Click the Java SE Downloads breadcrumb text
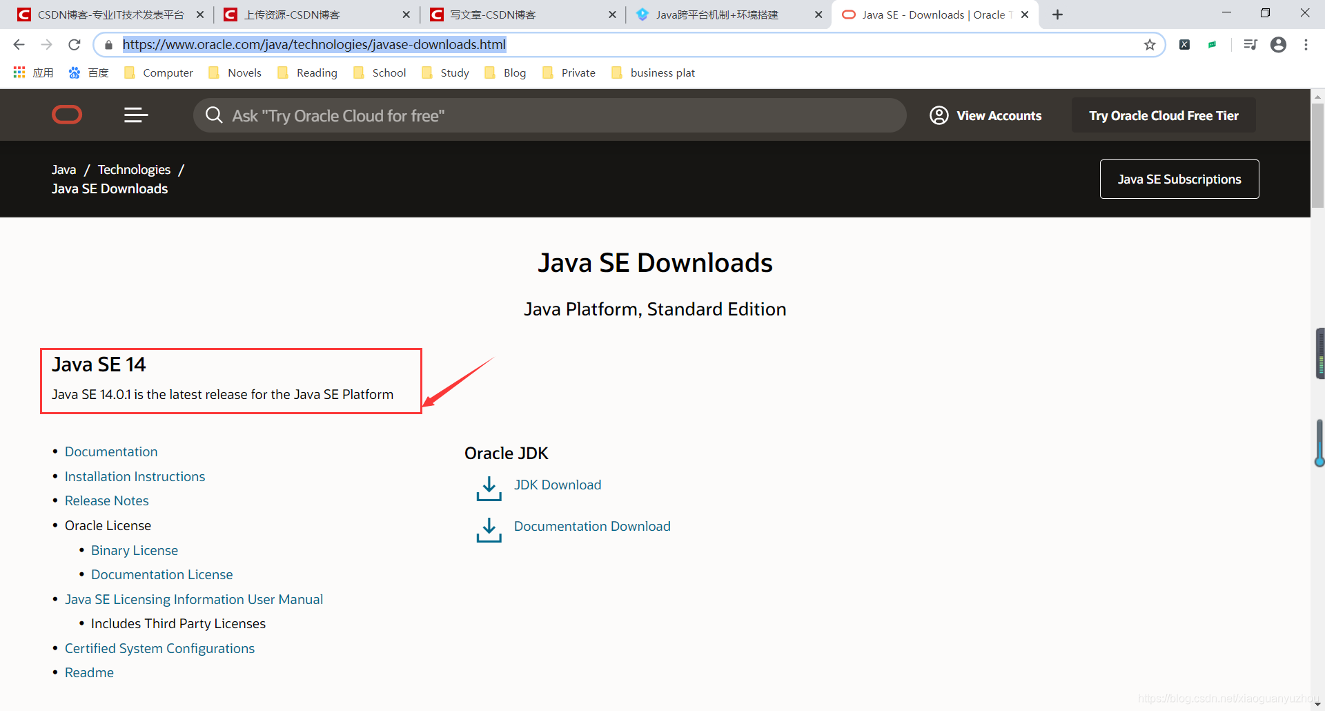 point(110,188)
